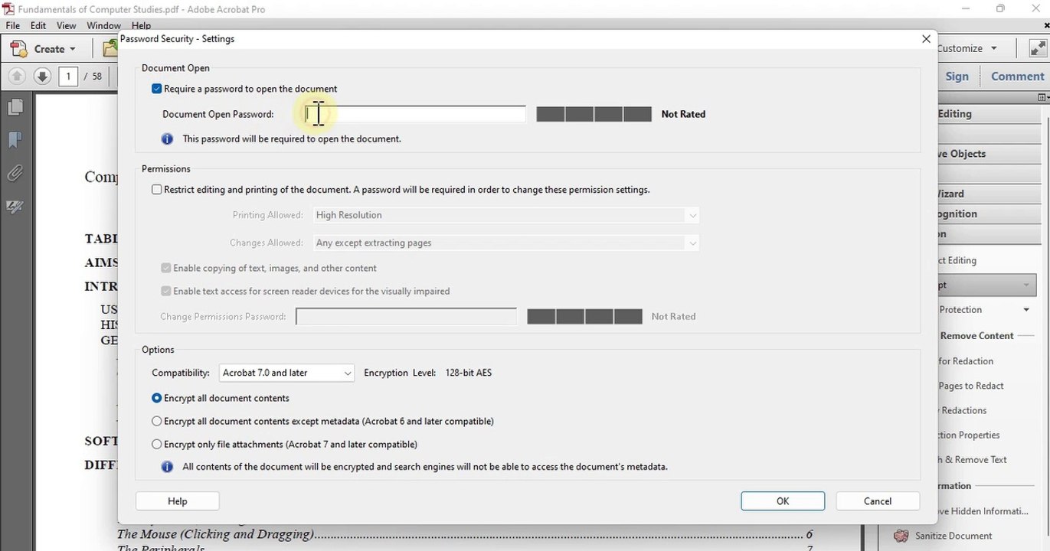Image resolution: width=1050 pixels, height=551 pixels.
Task: Open the Printing Allowed dropdown
Action: pos(505,215)
